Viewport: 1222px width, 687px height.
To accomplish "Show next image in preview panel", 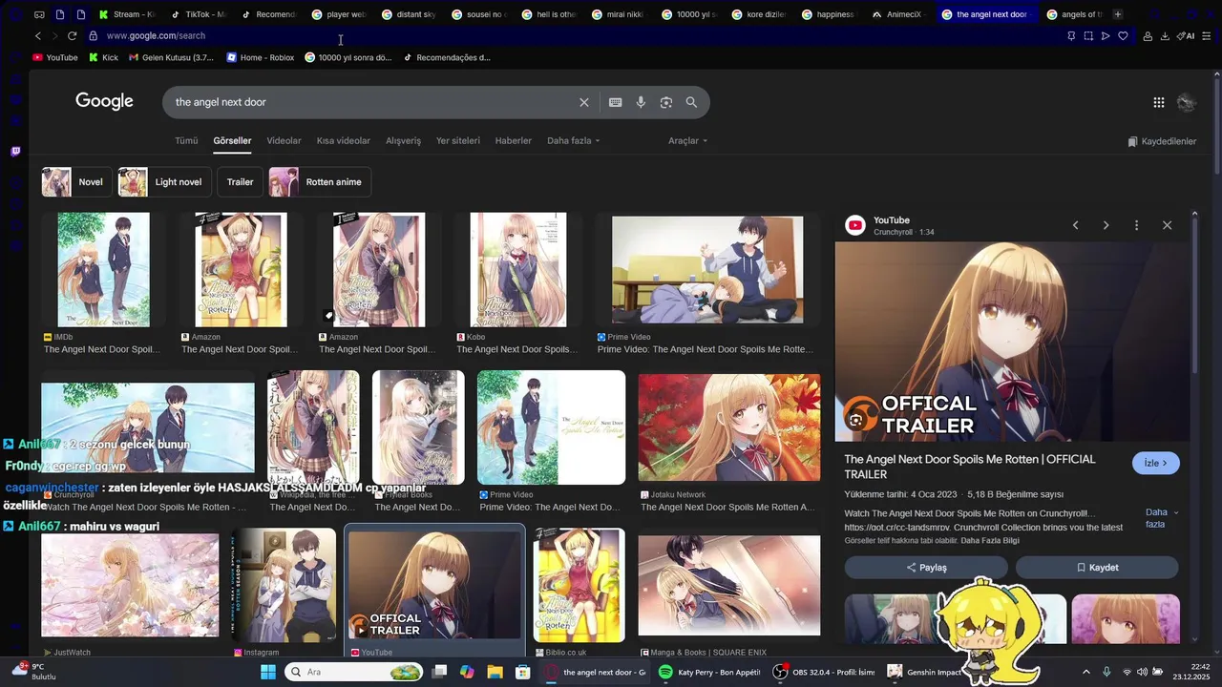I will [1106, 225].
